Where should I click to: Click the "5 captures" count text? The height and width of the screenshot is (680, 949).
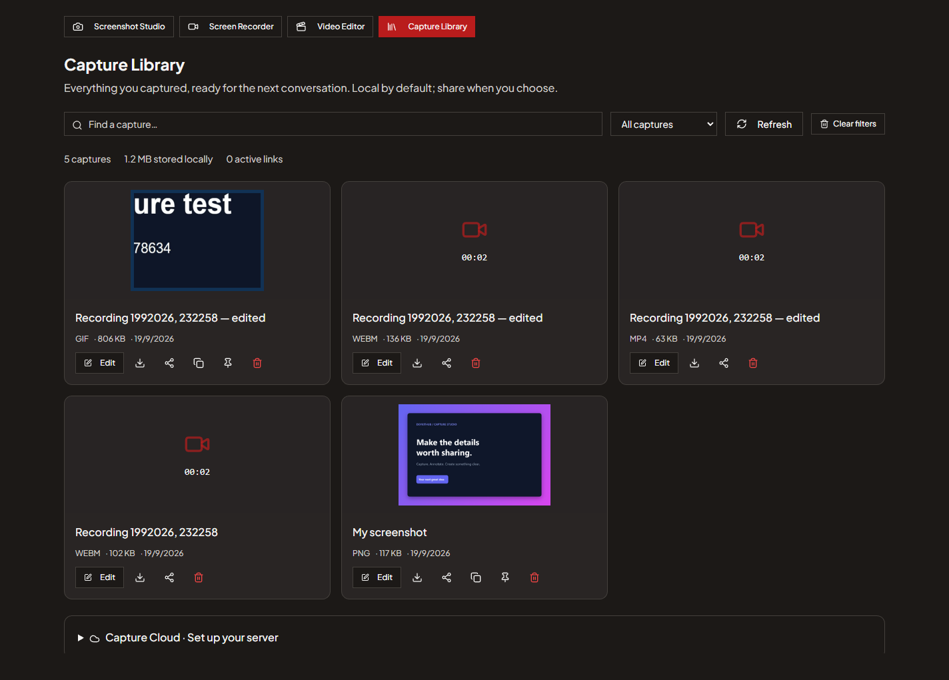coord(87,159)
